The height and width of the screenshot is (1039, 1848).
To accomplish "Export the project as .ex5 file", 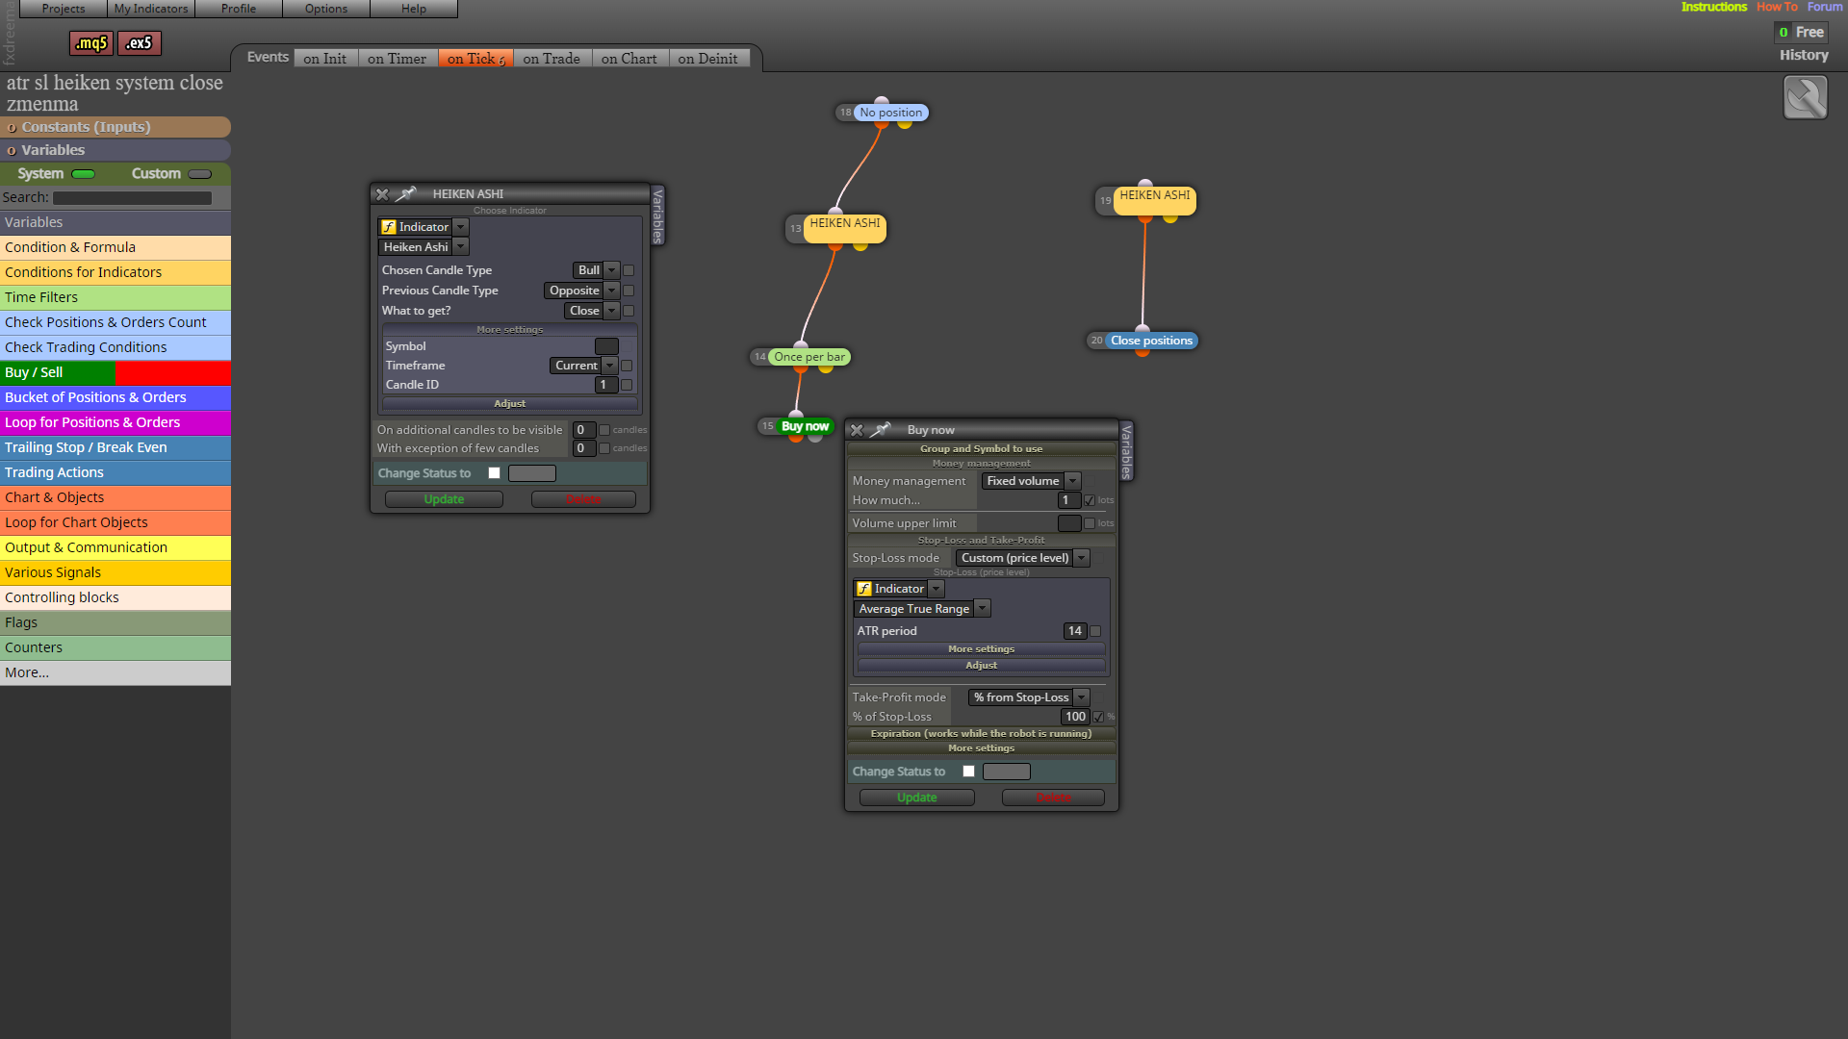I will [x=140, y=43].
